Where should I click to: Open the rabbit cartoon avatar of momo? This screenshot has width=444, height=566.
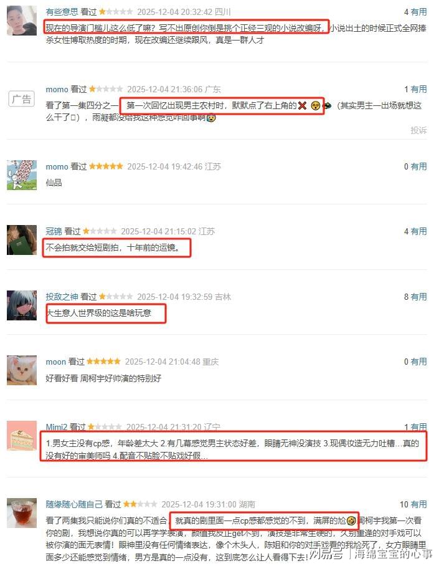pos(22,175)
